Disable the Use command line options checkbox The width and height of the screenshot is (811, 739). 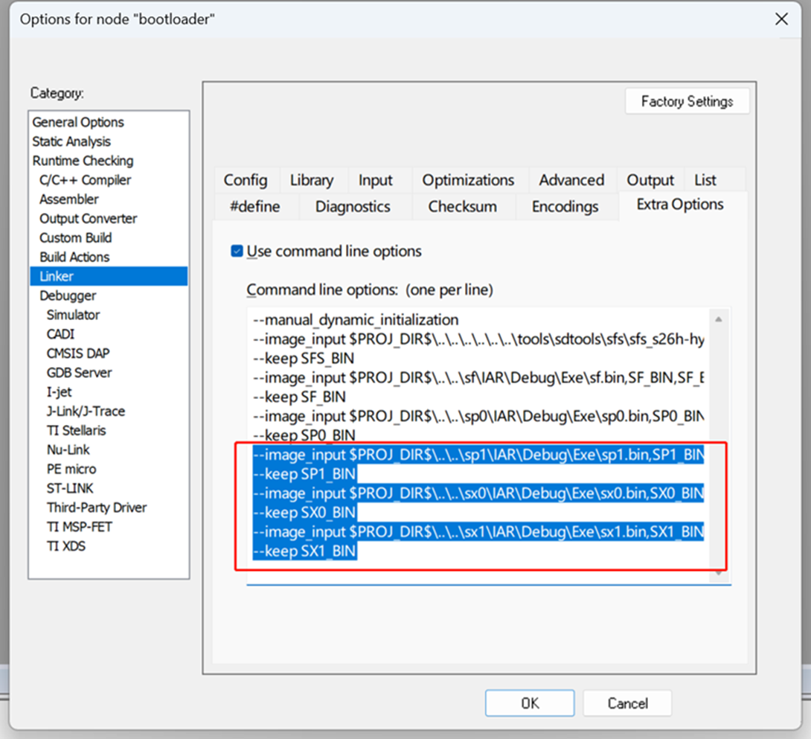tap(236, 252)
